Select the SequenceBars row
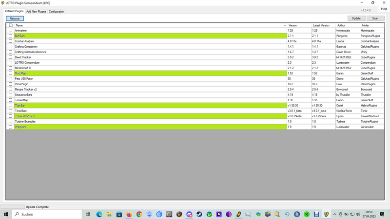The image size is (390, 219). (195, 95)
